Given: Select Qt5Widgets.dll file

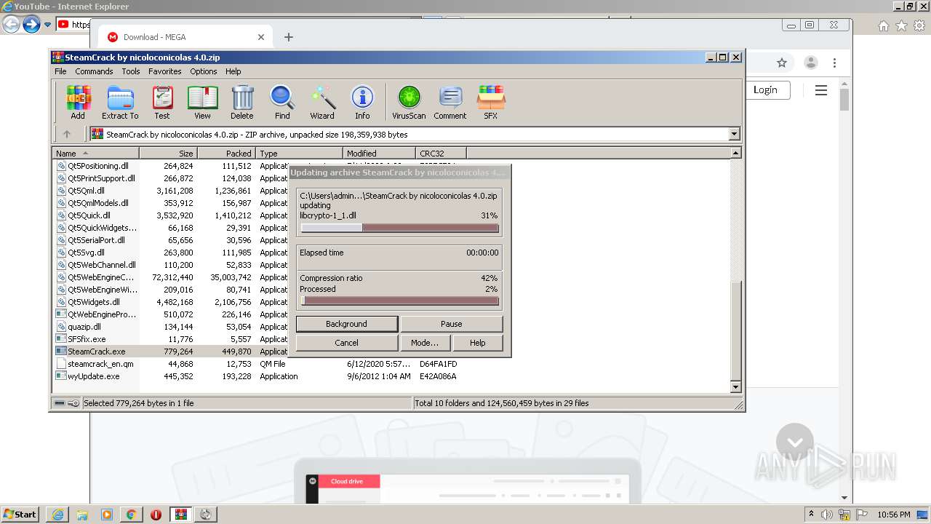Looking at the screenshot, I should click(94, 302).
